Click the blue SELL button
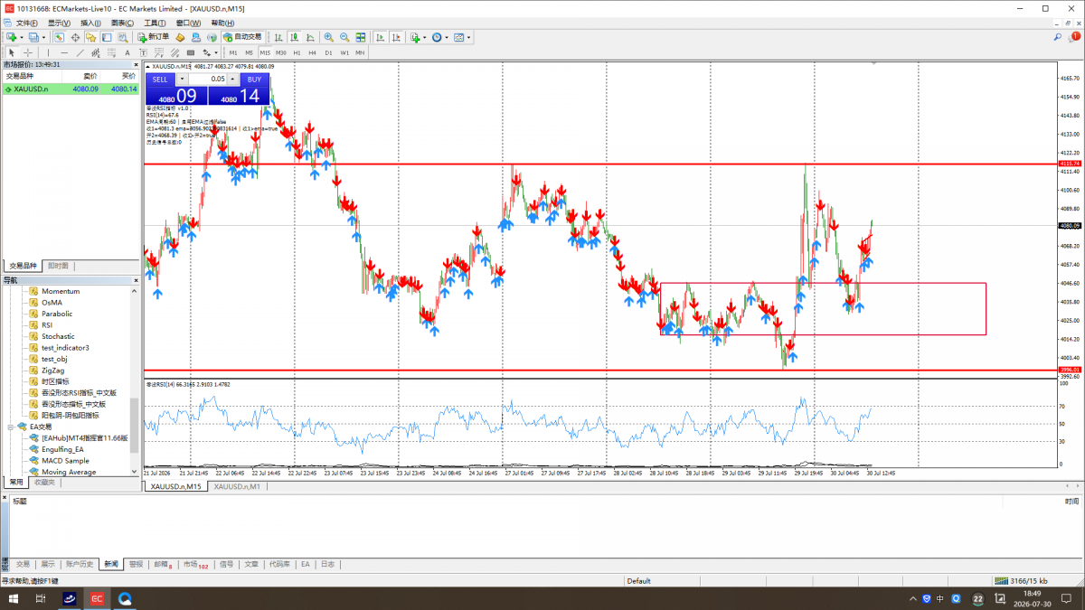The height and width of the screenshot is (610, 1085). [160, 80]
